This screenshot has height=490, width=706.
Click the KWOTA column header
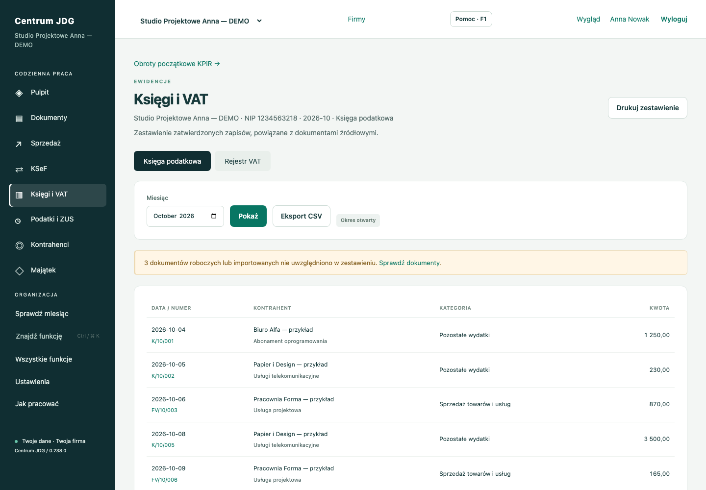(659, 308)
